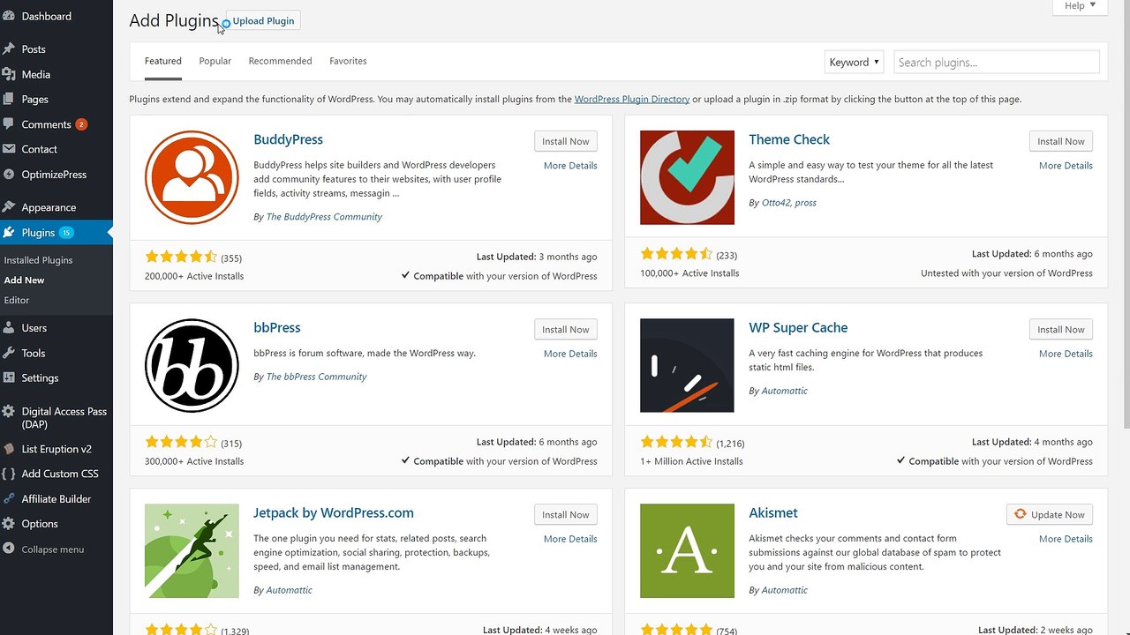1130x635 pixels.
Task: Expand the Help panel dropdown
Action: tap(1080, 6)
